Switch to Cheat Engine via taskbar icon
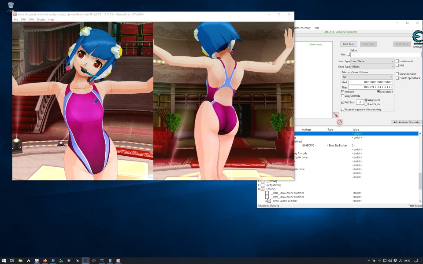The image size is (423, 264). (x=85, y=260)
